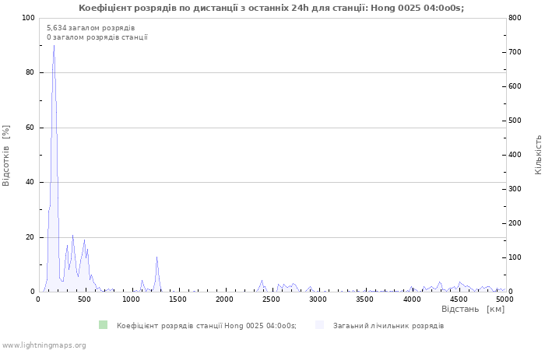
Task: Click the x-axis value 4500
Action: click(x=459, y=299)
